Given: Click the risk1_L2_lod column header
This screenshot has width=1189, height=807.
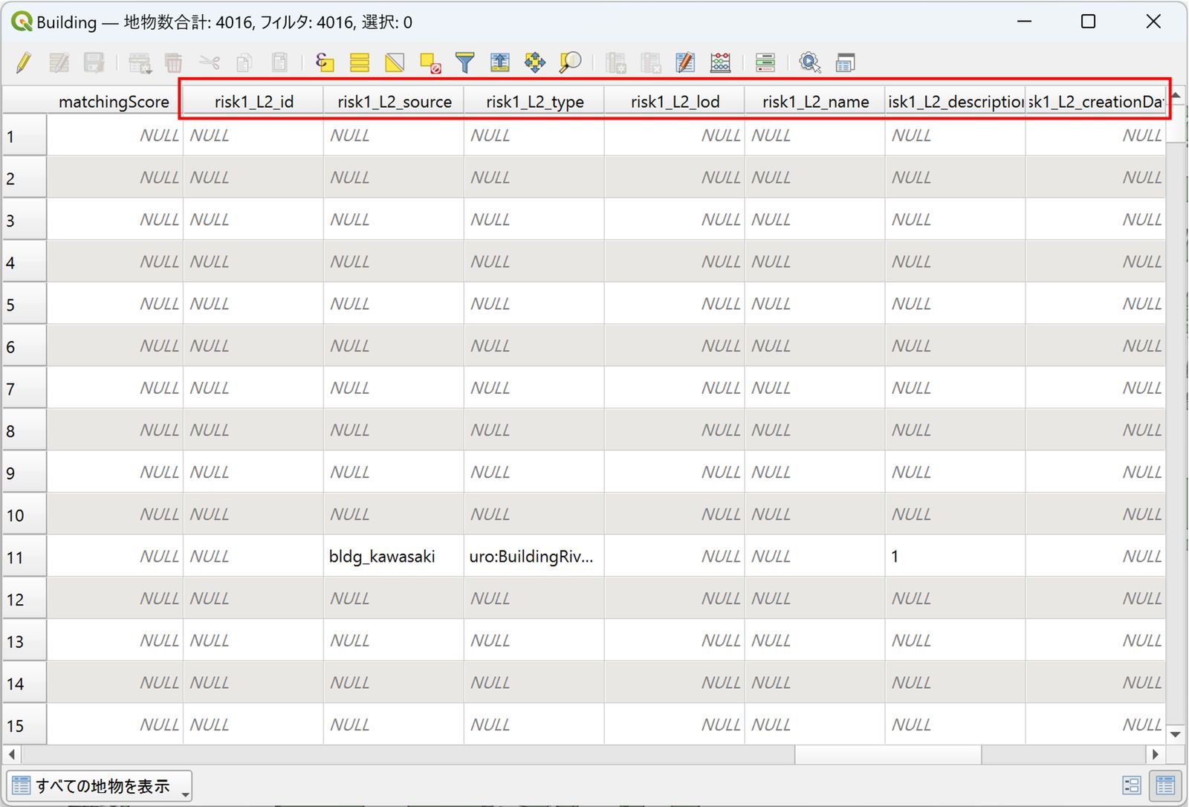Looking at the screenshot, I should click(x=675, y=102).
